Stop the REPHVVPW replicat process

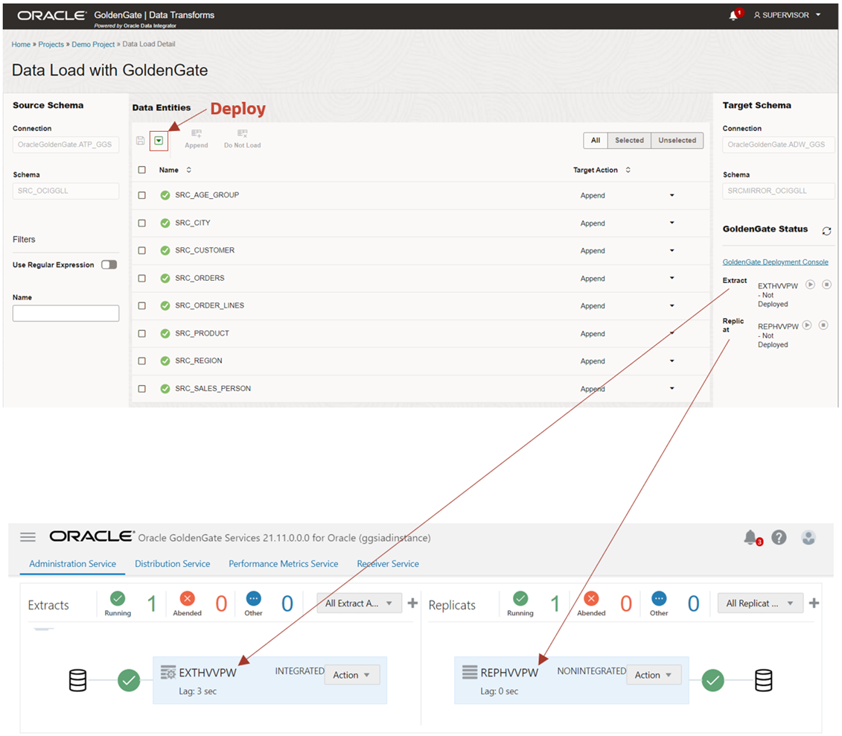coord(823,325)
